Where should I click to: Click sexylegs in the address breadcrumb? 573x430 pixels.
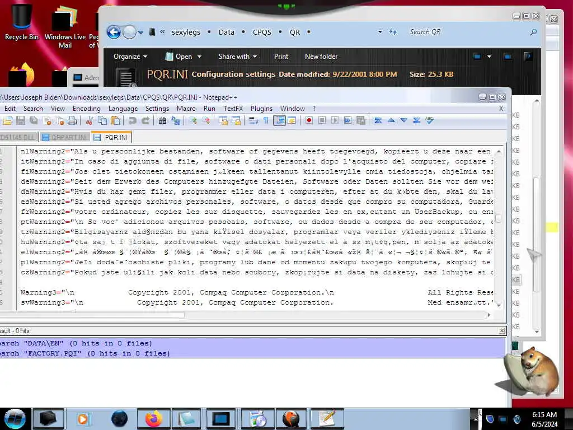pyautogui.click(x=186, y=32)
